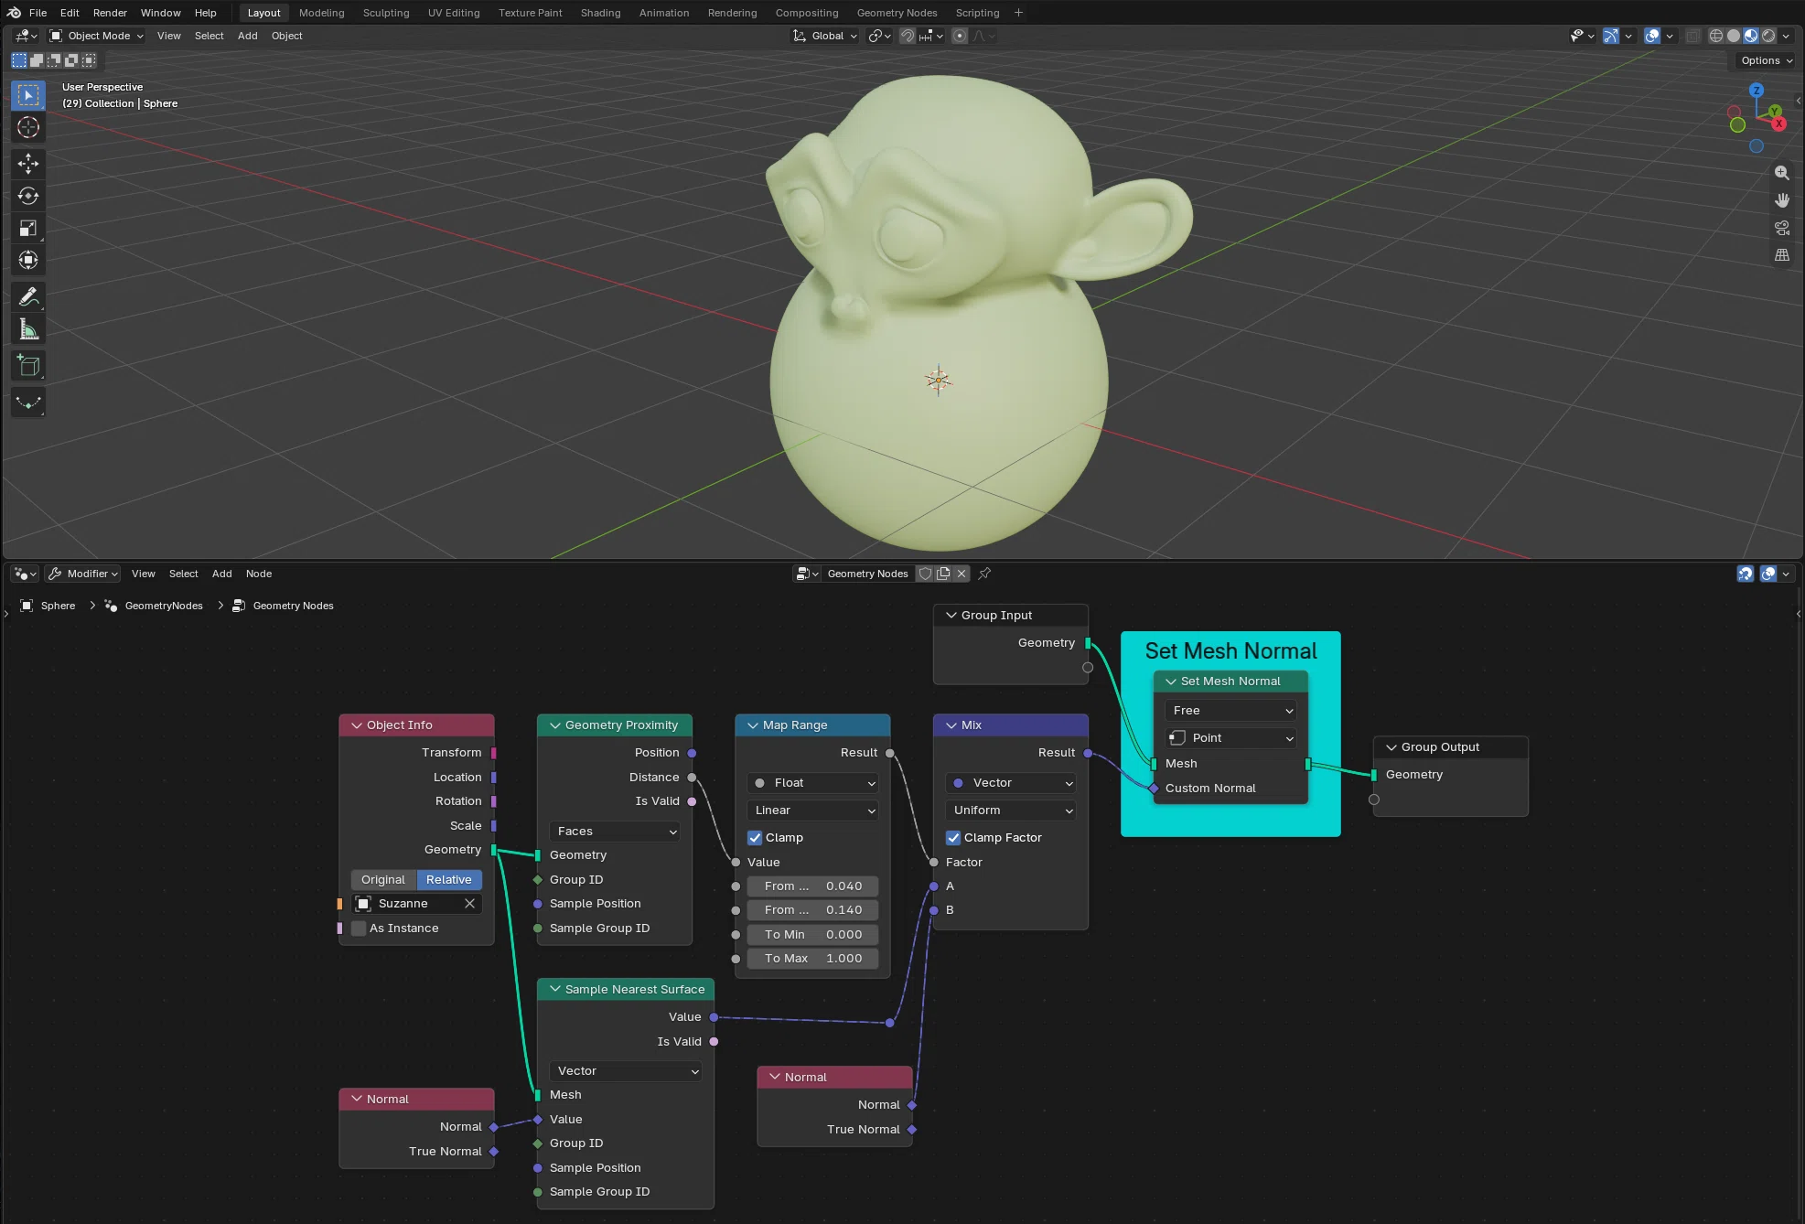This screenshot has height=1224, width=1805.
Task: Select the Rotate tool
Action: click(x=28, y=196)
